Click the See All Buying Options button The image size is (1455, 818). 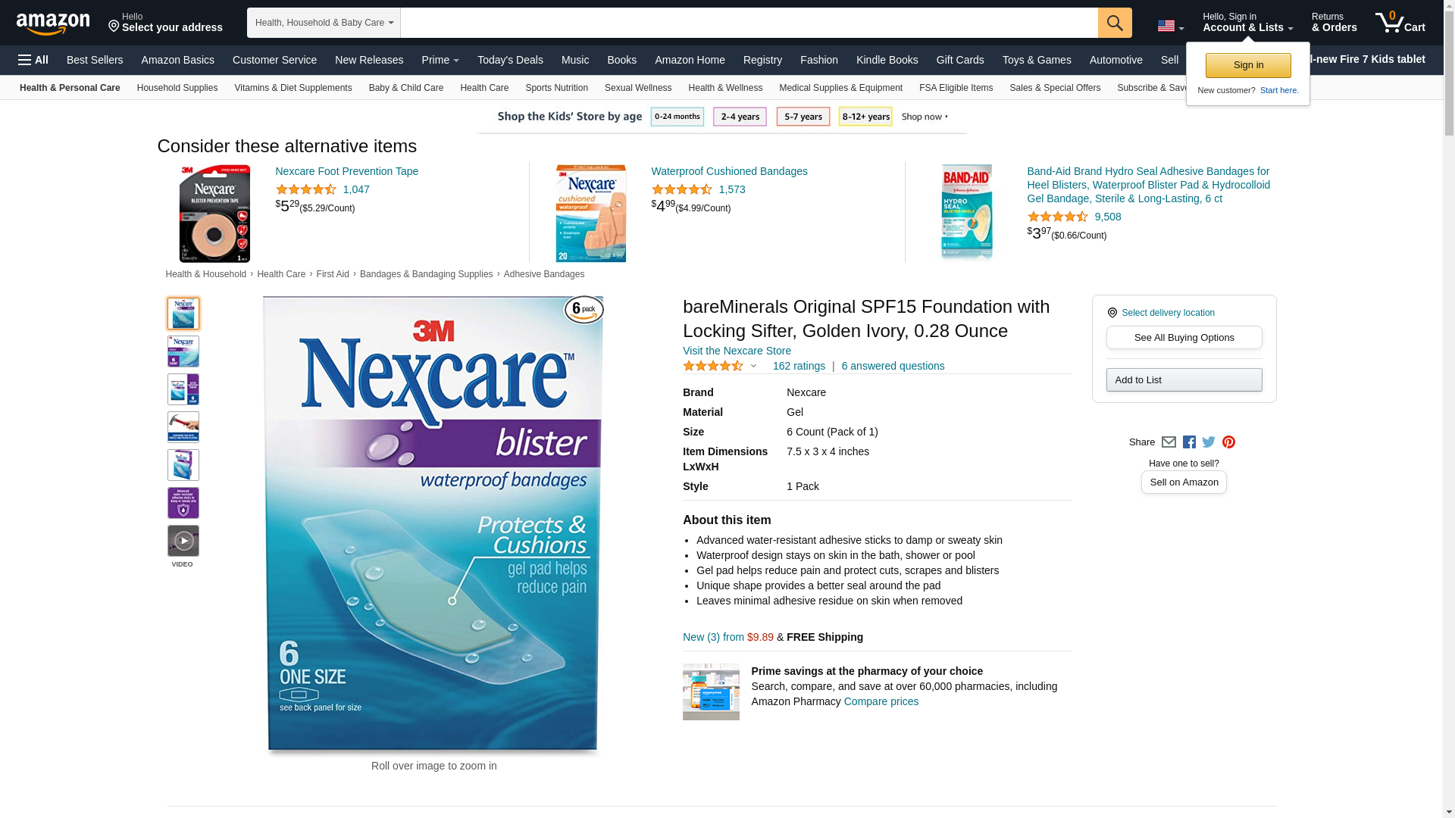pyautogui.click(x=1184, y=338)
